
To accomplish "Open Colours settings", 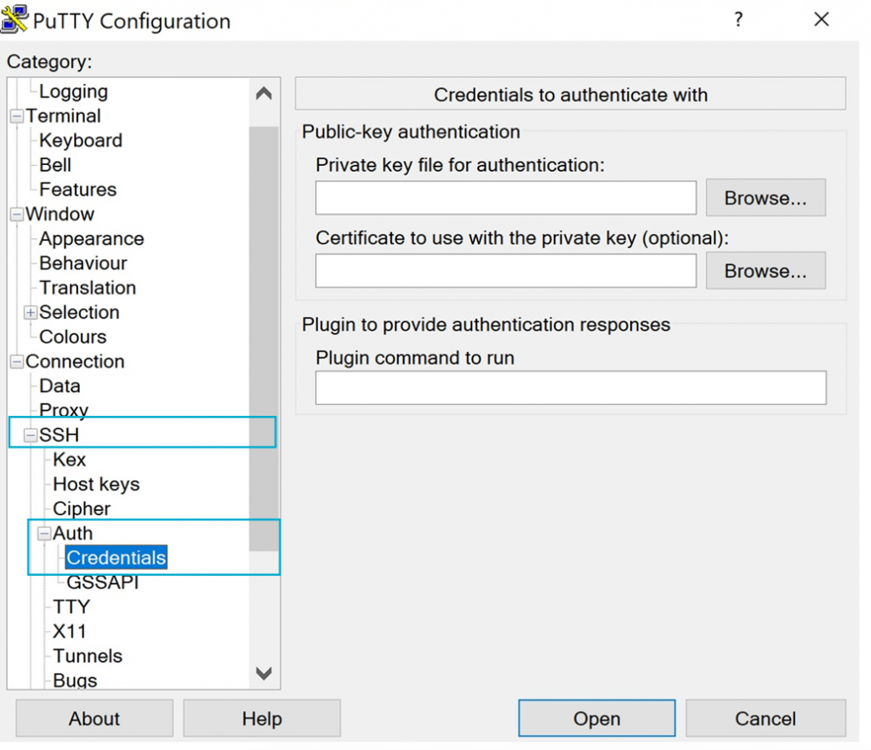I will (73, 337).
